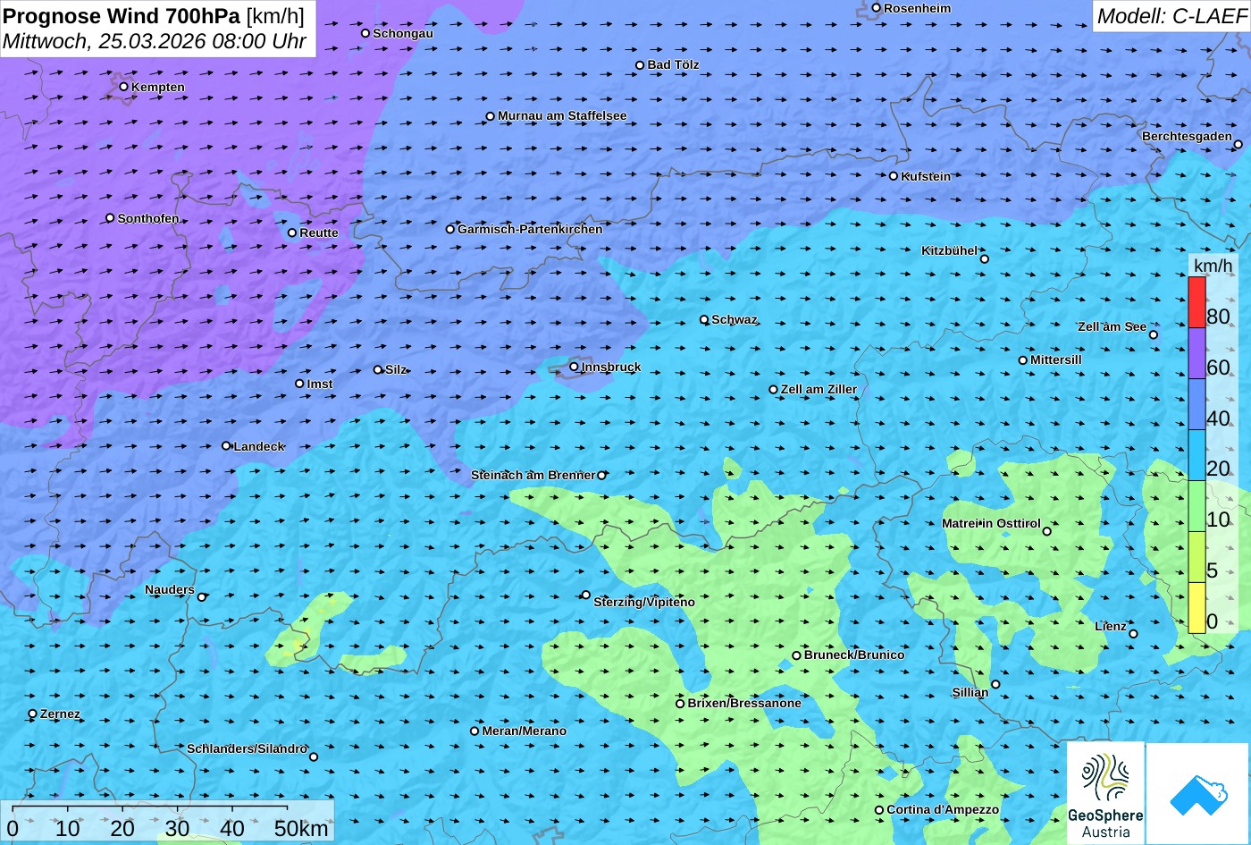Click the Schongau city marker
Viewport: 1251px width, 845px height.
coord(365,33)
